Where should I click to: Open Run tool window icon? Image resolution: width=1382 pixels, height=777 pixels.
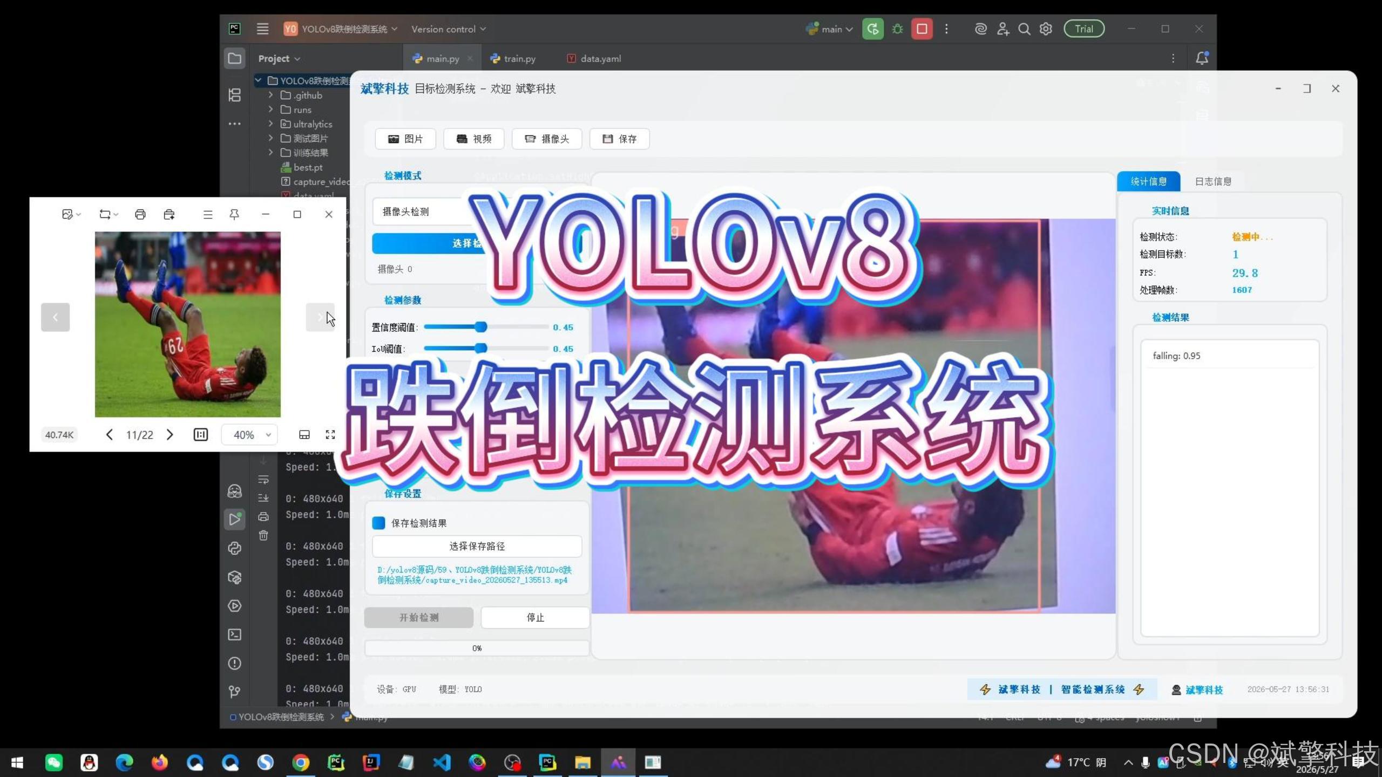click(234, 519)
